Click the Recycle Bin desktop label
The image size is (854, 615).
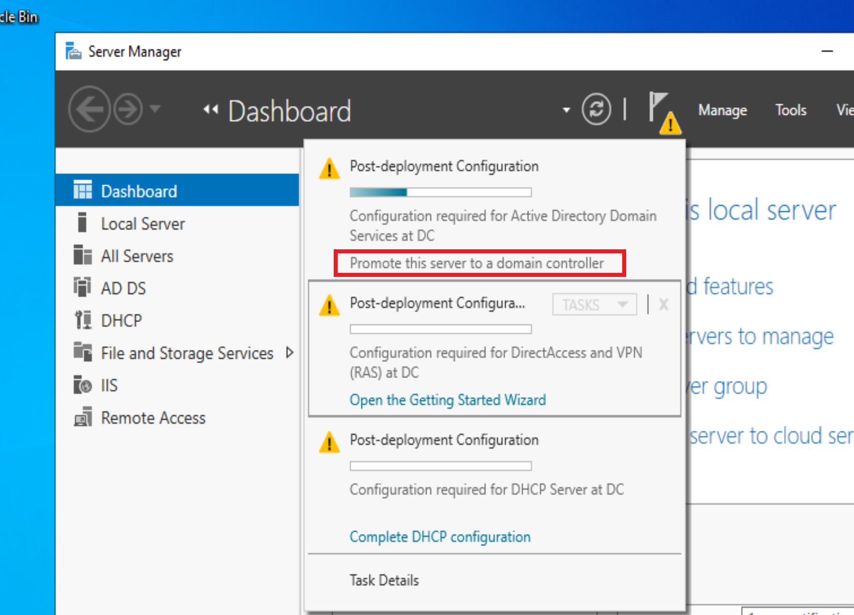coord(19,17)
